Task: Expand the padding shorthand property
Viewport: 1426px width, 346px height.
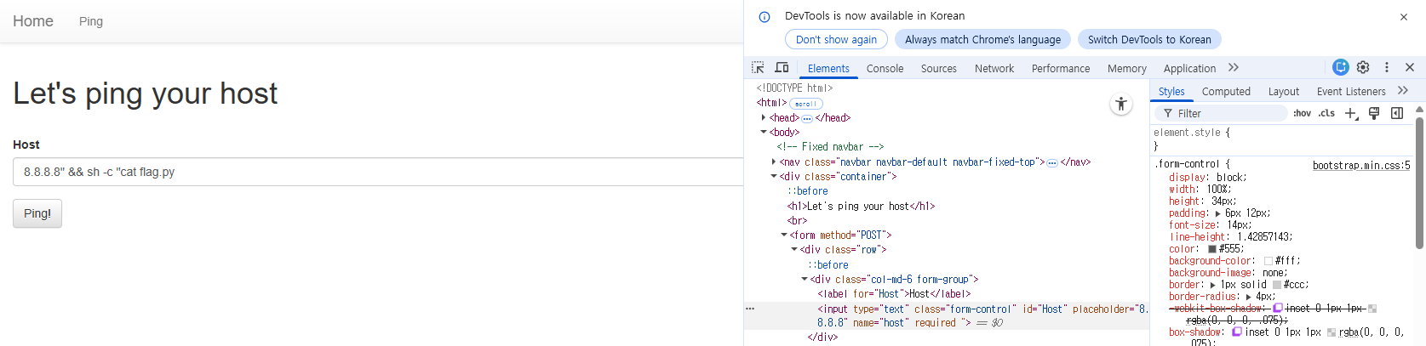Action: pyautogui.click(x=1217, y=213)
